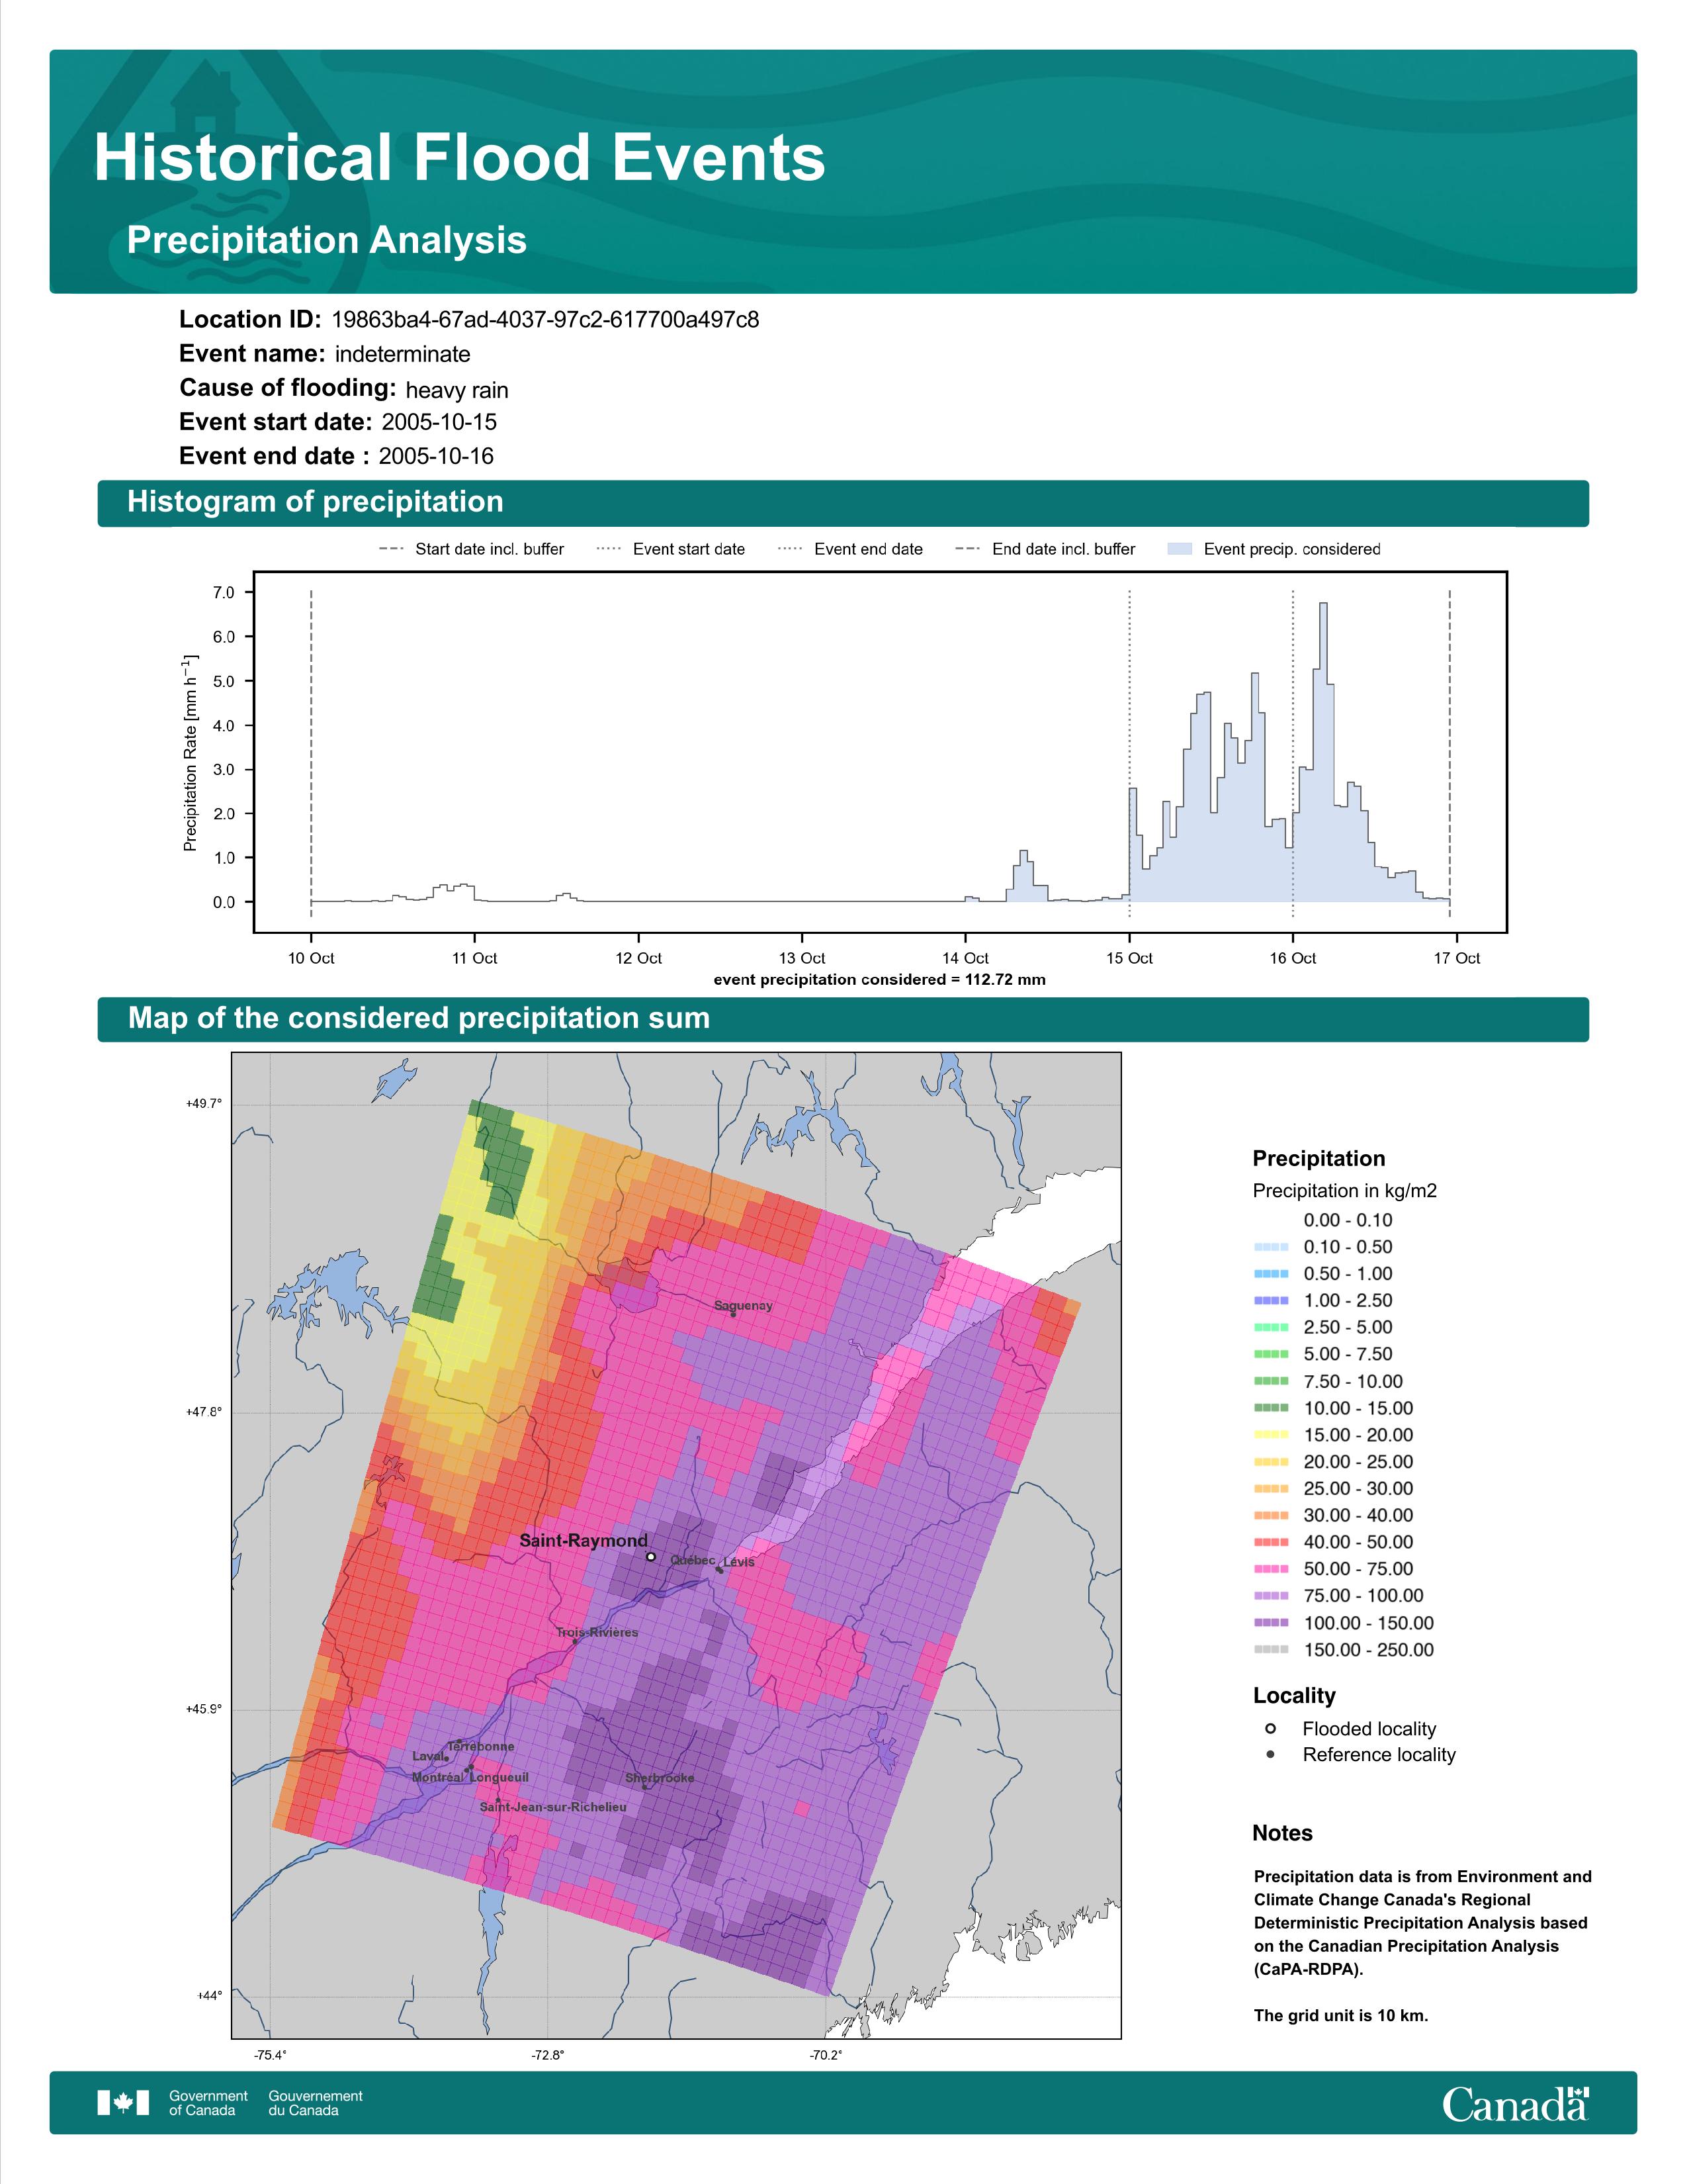The image size is (1687, 2184).
Task: Click the '16 Oct' axis label
Action: coord(1293,958)
